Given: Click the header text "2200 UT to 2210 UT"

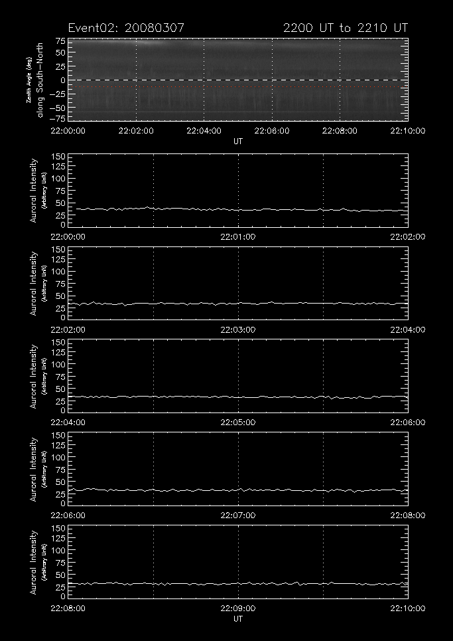Looking at the screenshot, I should 346,28.
